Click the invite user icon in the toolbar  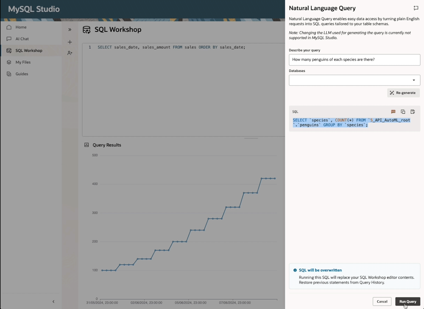click(x=70, y=53)
